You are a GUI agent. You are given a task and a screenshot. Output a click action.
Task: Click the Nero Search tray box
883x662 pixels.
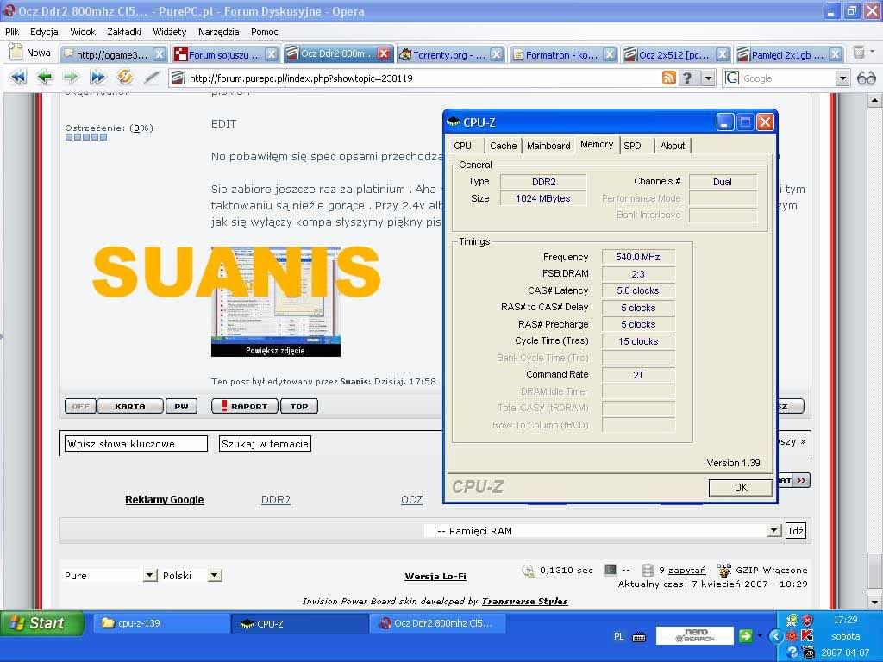coord(694,635)
